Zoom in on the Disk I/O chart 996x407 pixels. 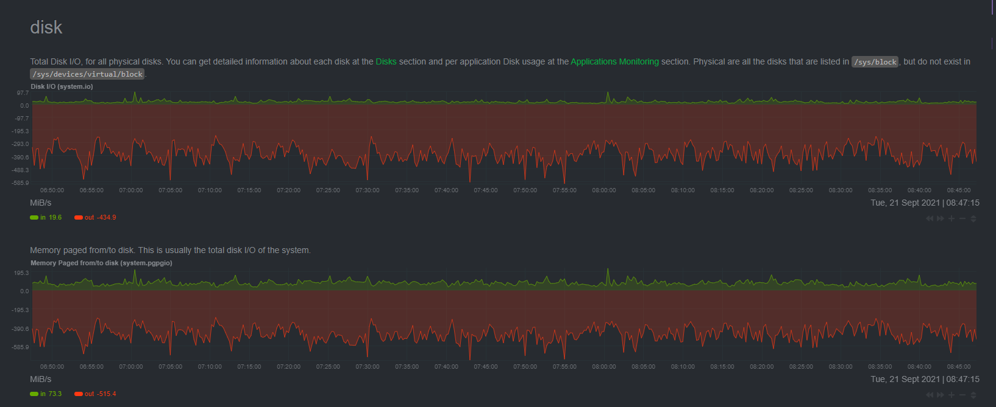952,218
